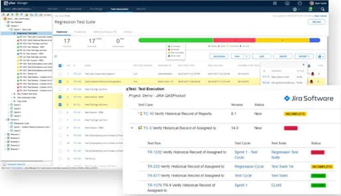Open the Reports navbar tab
341x196 pixels.
tap(141, 9)
